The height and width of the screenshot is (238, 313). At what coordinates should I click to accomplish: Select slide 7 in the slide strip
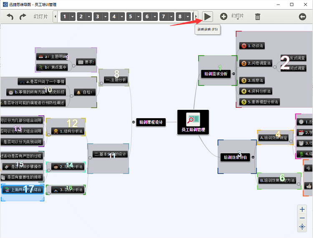click(x=164, y=17)
